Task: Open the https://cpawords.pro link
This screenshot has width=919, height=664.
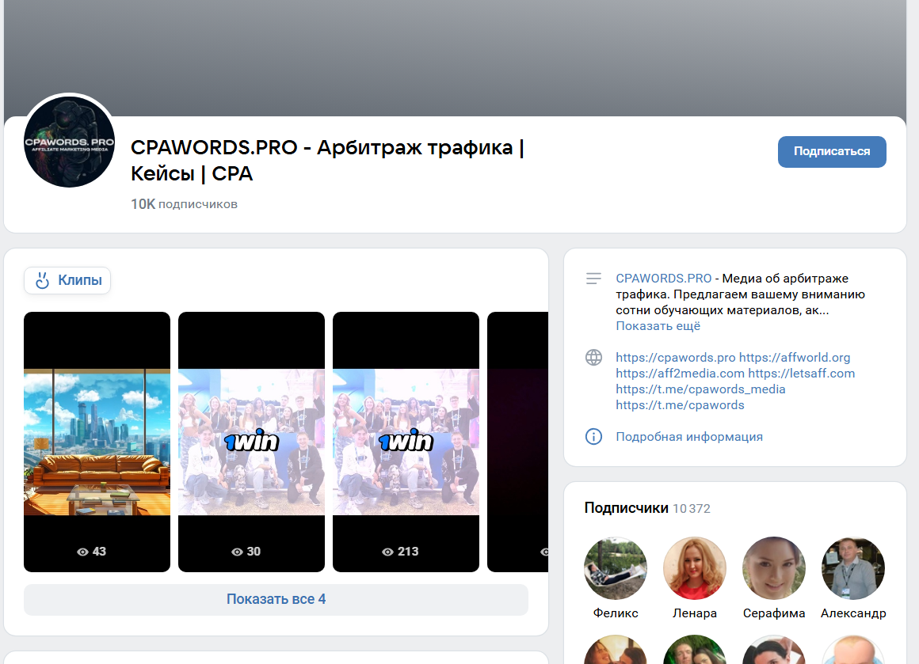Action: pyautogui.click(x=675, y=358)
